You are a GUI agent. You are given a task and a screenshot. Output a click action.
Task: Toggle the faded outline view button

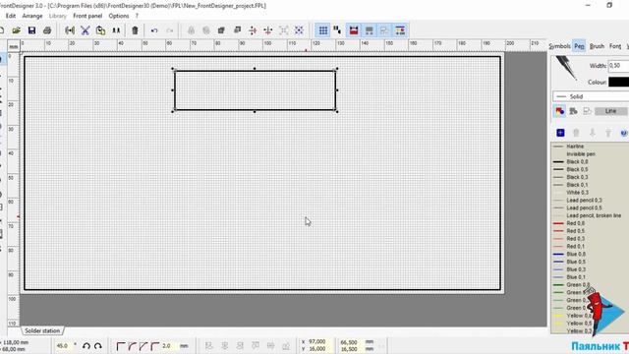[384, 30]
